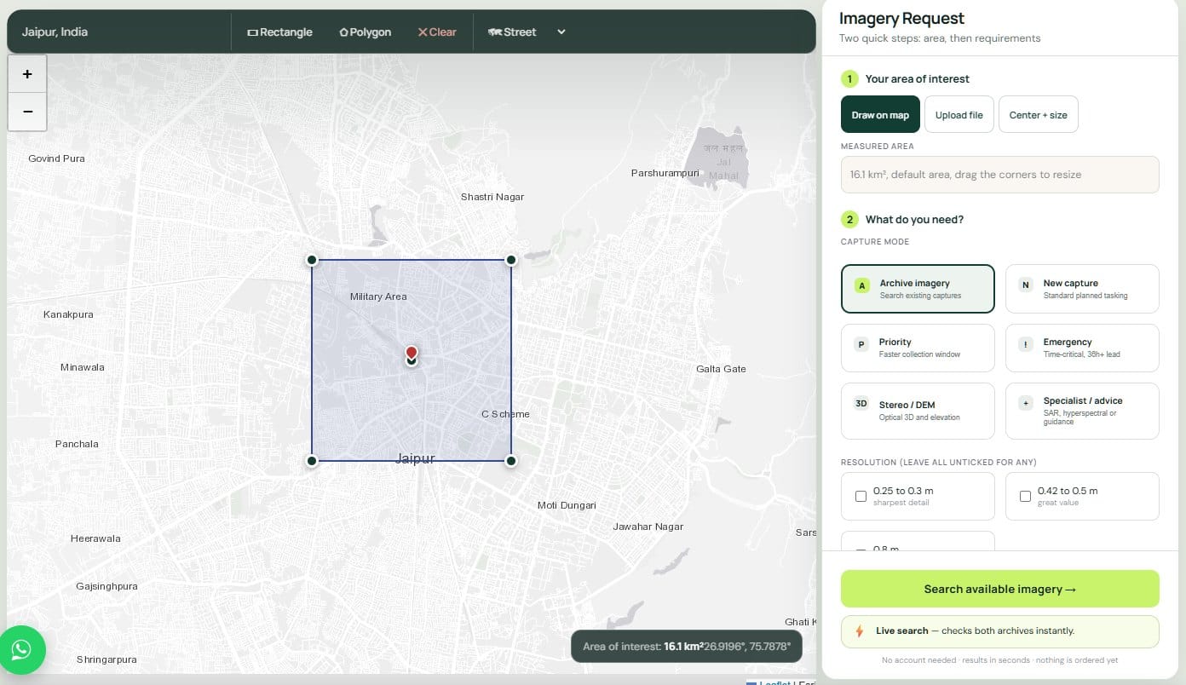Select New capture mode
The image size is (1186, 685).
tap(1082, 289)
